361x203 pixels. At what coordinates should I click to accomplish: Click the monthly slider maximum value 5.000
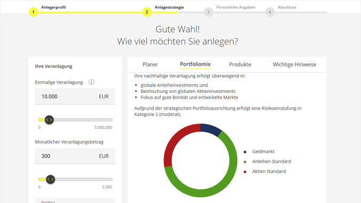click(x=107, y=187)
